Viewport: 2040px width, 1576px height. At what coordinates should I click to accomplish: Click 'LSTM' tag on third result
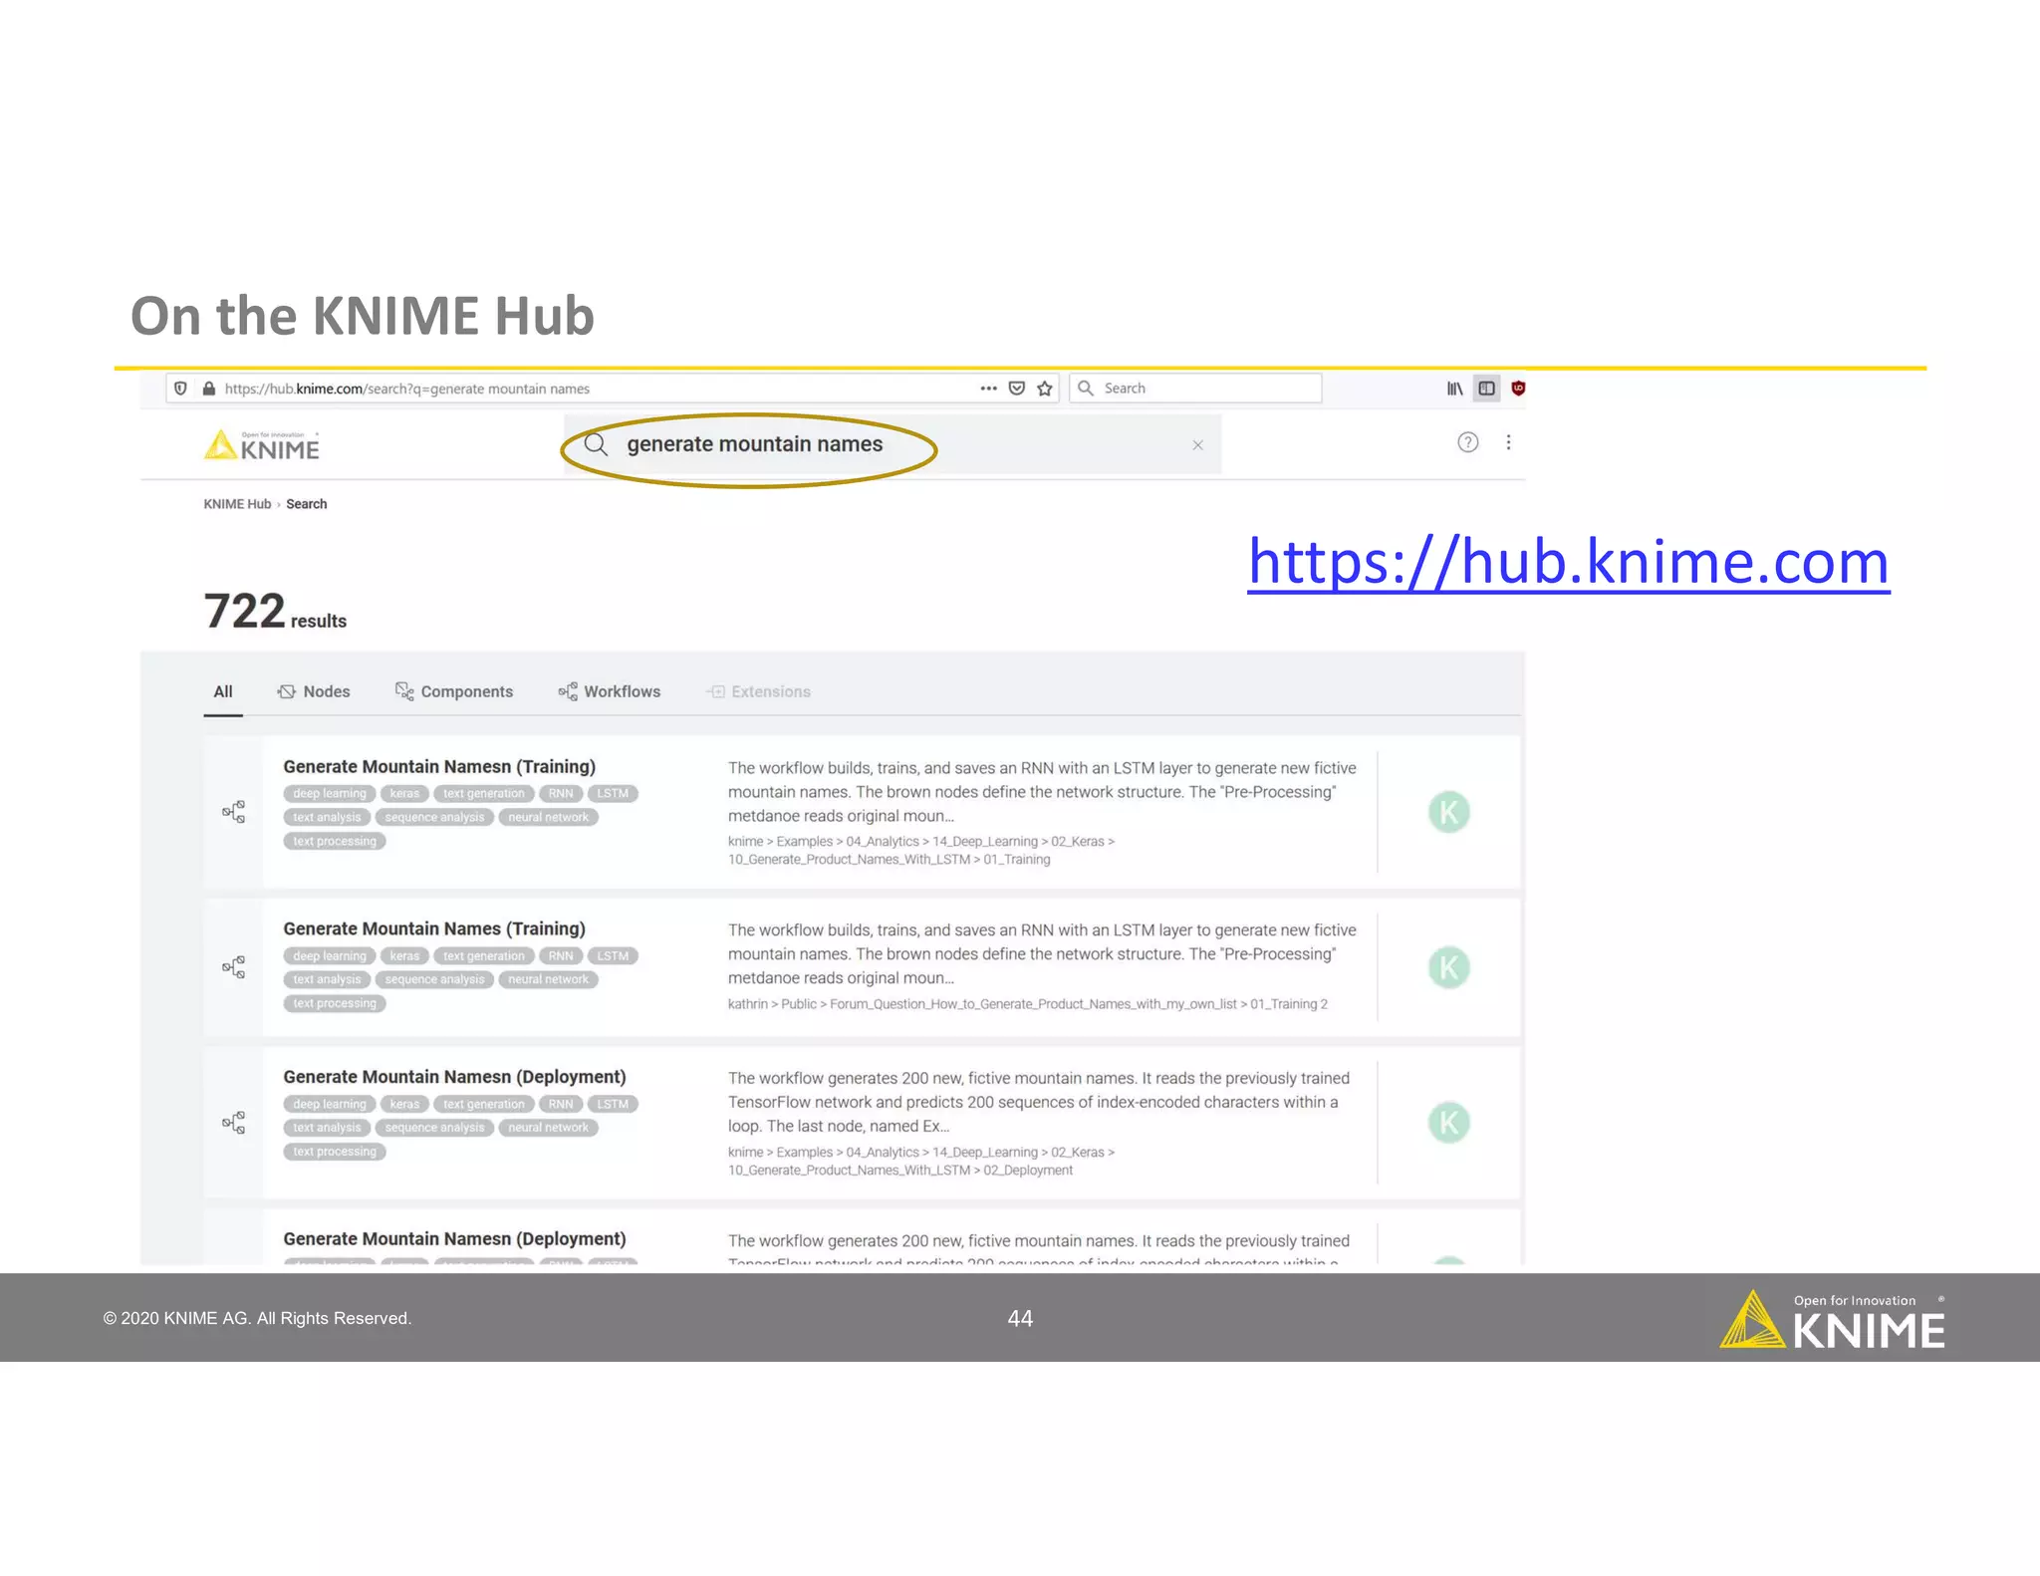tap(613, 1105)
